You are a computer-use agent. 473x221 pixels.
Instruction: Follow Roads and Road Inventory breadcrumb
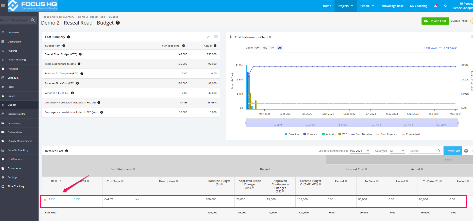coord(58,17)
